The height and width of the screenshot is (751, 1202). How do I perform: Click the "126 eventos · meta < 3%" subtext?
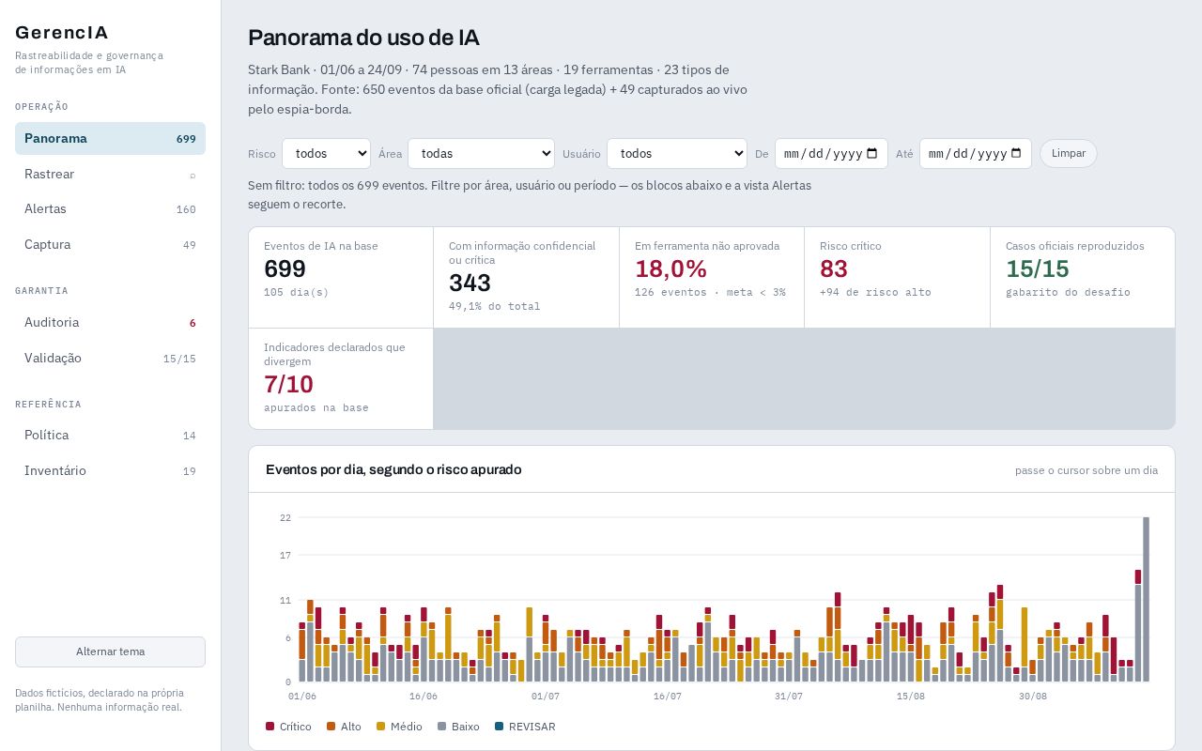coord(710,293)
